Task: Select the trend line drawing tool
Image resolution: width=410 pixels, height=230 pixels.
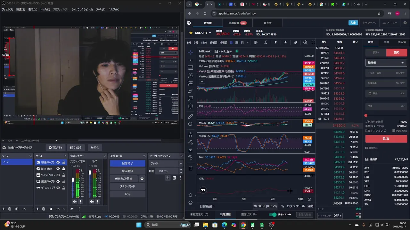Action: (x=191, y=60)
